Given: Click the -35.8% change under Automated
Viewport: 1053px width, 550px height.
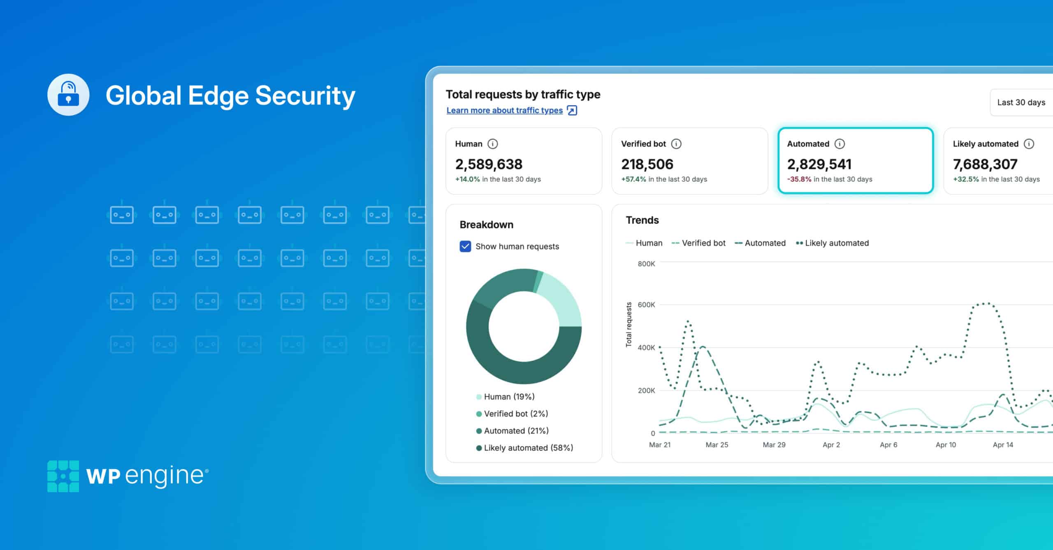Looking at the screenshot, I should coord(799,179).
